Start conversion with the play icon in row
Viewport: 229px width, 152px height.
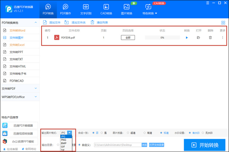(x=187, y=38)
